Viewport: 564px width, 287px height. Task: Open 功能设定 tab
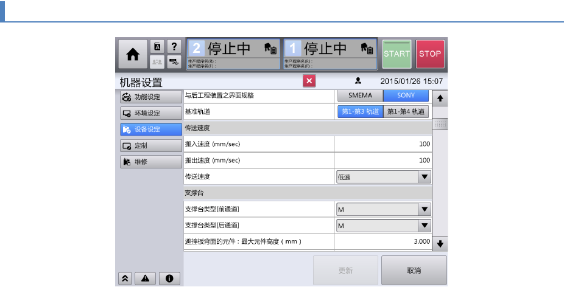[x=151, y=97]
